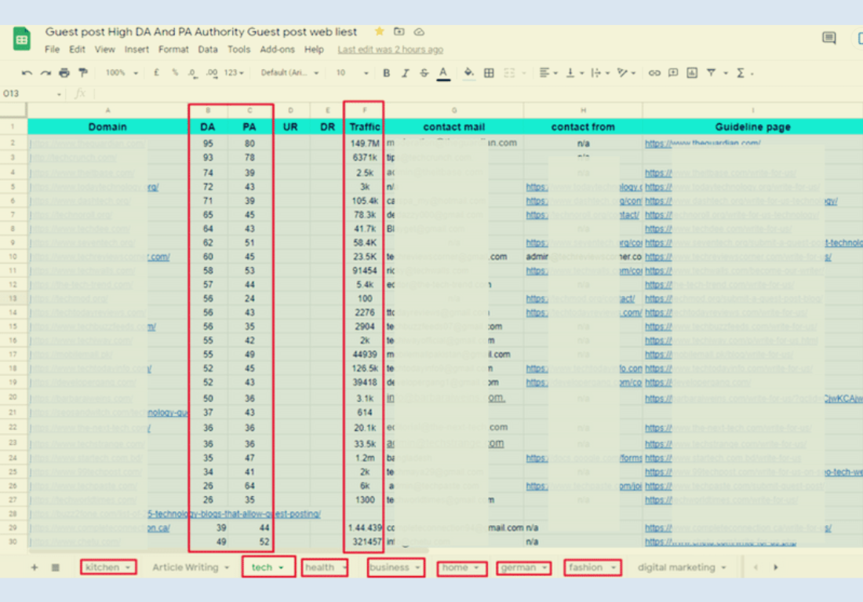
Task: Toggle strikethrough formatting
Action: 424,72
